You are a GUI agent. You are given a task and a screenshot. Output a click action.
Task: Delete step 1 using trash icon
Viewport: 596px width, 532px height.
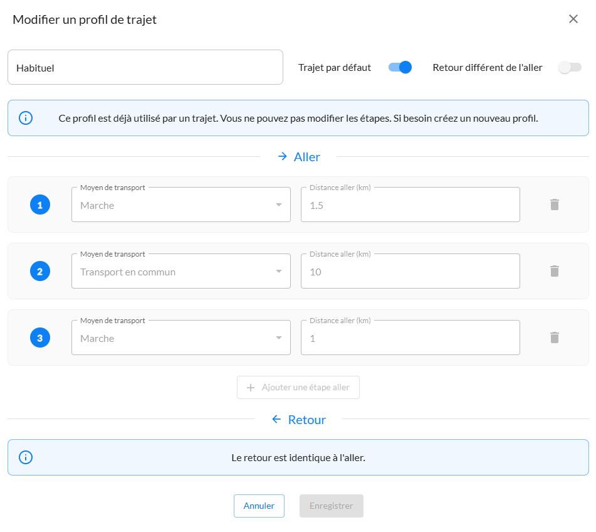(554, 205)
